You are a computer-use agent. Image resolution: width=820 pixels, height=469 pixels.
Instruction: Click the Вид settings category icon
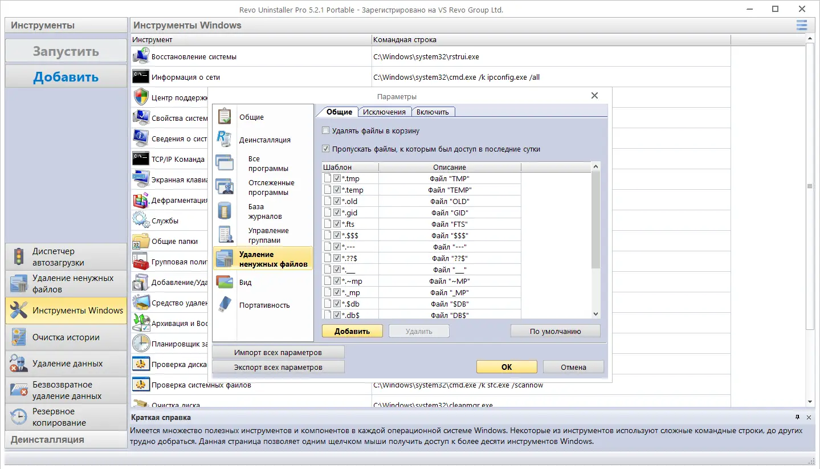[x=224, y=282]
